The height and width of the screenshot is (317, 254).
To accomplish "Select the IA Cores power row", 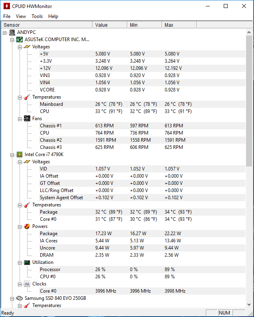I will coord(142,241).
